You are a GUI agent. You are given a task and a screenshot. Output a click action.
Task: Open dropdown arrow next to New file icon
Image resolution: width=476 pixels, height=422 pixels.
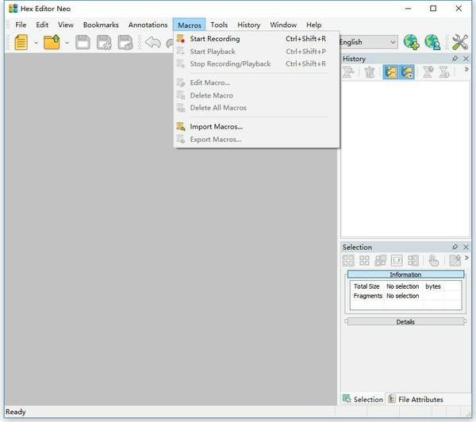(36, 43)
